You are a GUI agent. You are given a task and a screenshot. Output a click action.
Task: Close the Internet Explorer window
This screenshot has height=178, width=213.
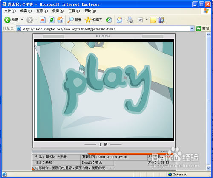(208, 4)
